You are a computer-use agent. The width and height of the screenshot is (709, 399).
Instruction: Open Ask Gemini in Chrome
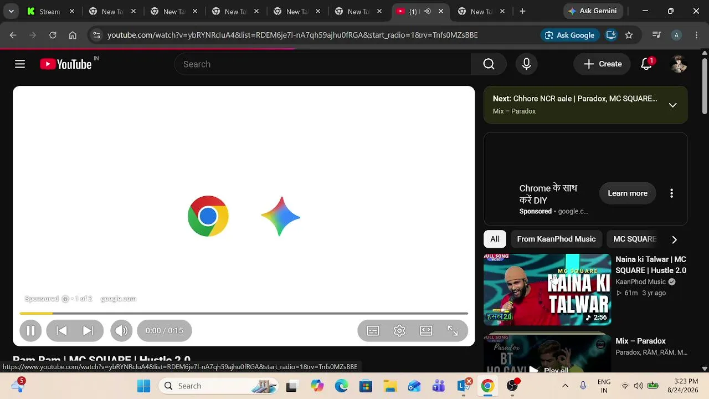[x=594, y=11]
